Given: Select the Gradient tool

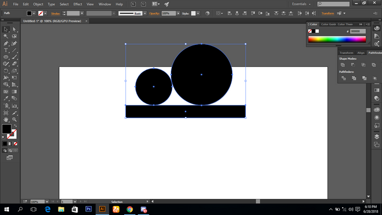Looking at the screenshot, I should [x=14, y=91].
